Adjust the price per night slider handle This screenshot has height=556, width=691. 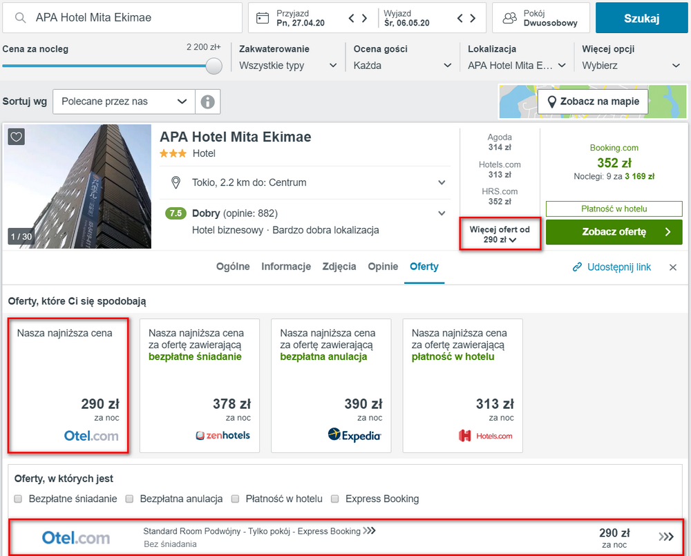click(214, 66)
